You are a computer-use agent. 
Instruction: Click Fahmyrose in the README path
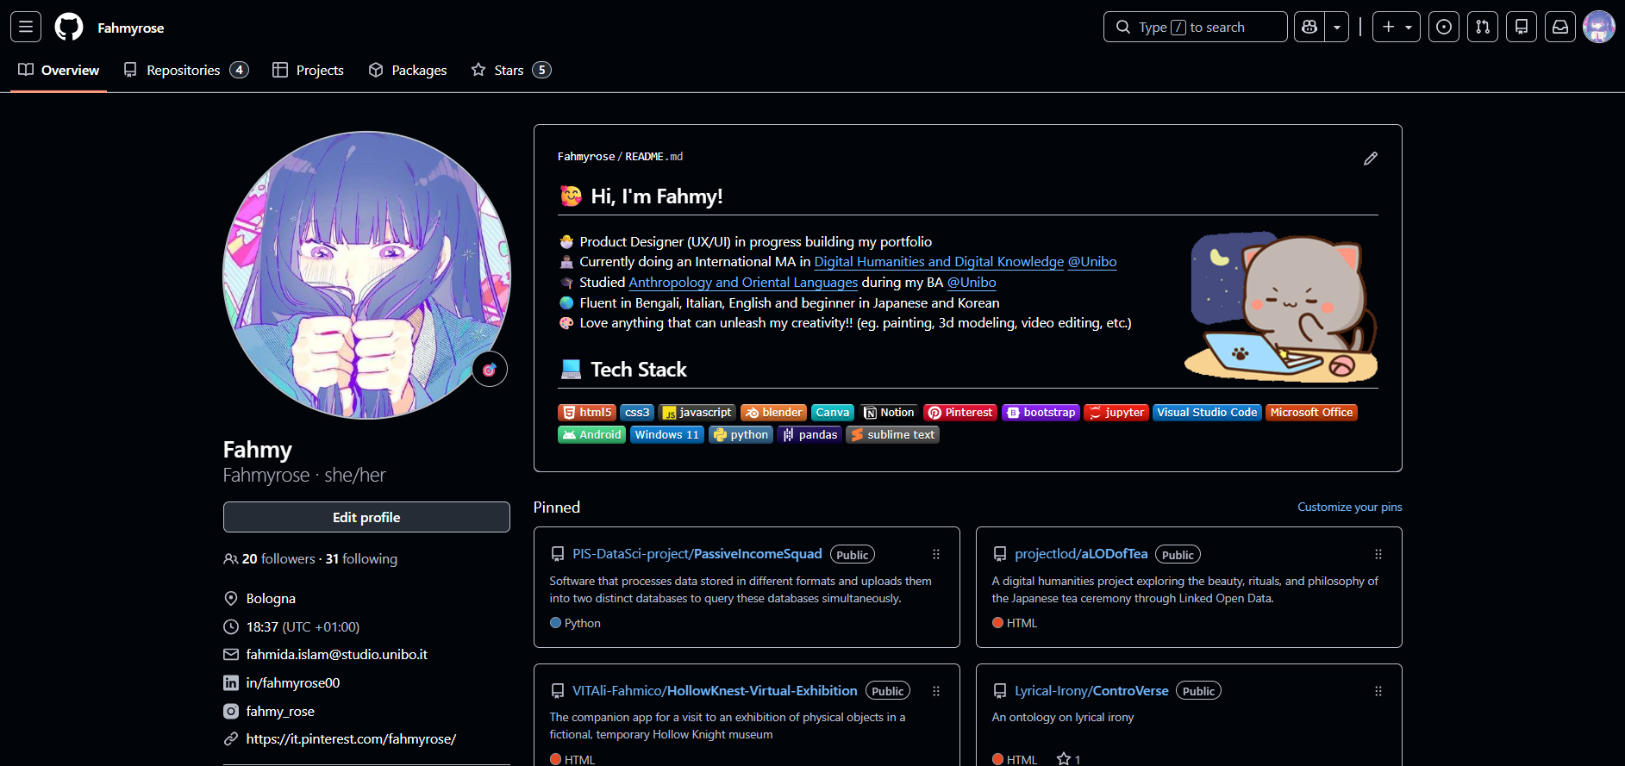(x=586, y=156)
